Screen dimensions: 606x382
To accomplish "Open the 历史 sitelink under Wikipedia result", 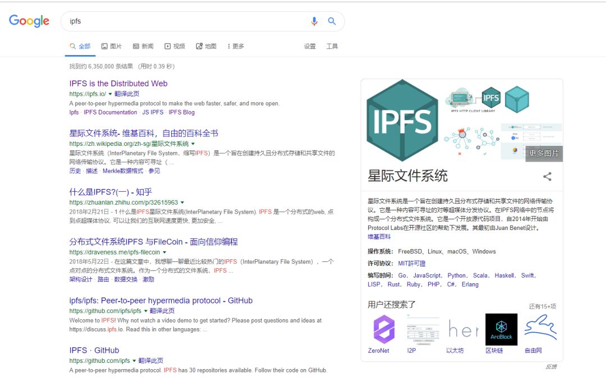I will point(75,171).
